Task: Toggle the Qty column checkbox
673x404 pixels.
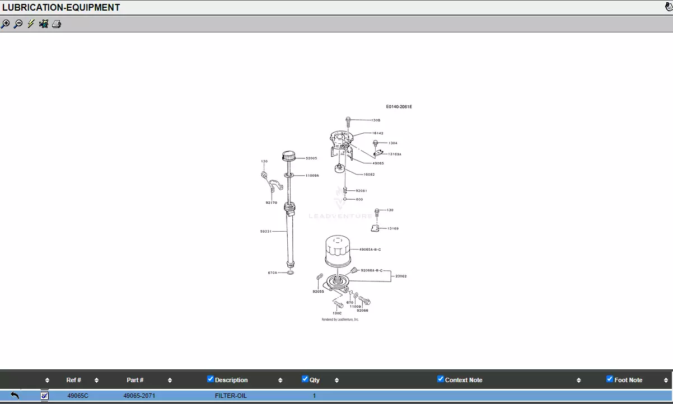Action: click(305, 379)
